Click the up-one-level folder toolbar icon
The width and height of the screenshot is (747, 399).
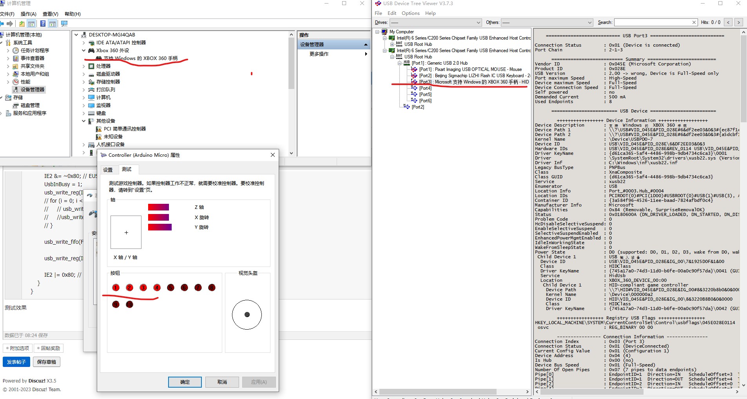pyautogui.click(x=22, y=24)
